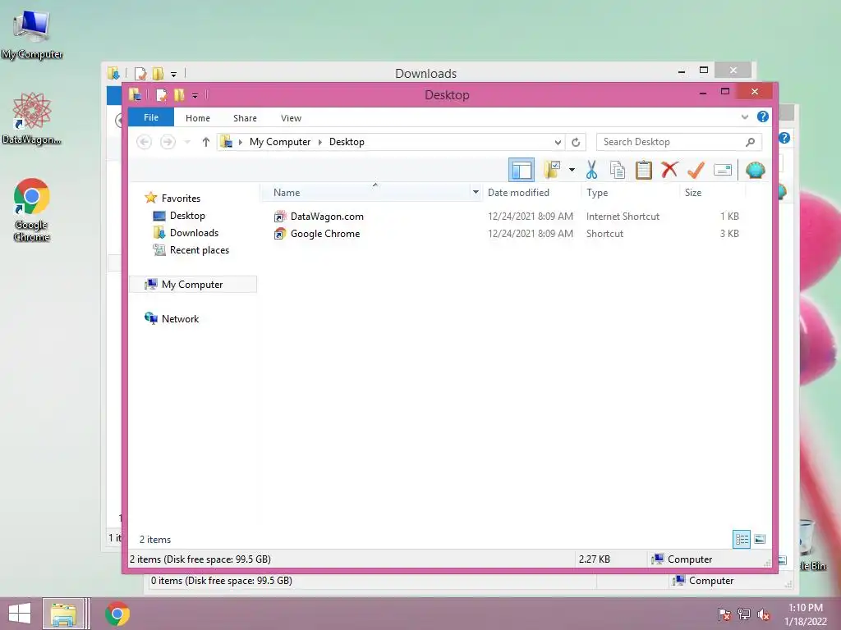Open the Share ribbon tab

point(245,118)
